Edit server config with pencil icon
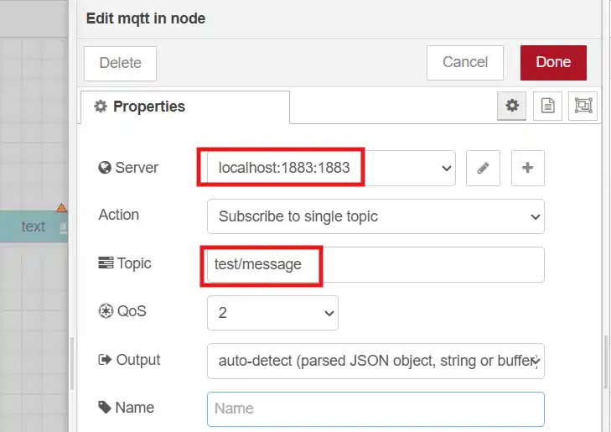The width and height of the screenshot is (611, 432). 483,168
